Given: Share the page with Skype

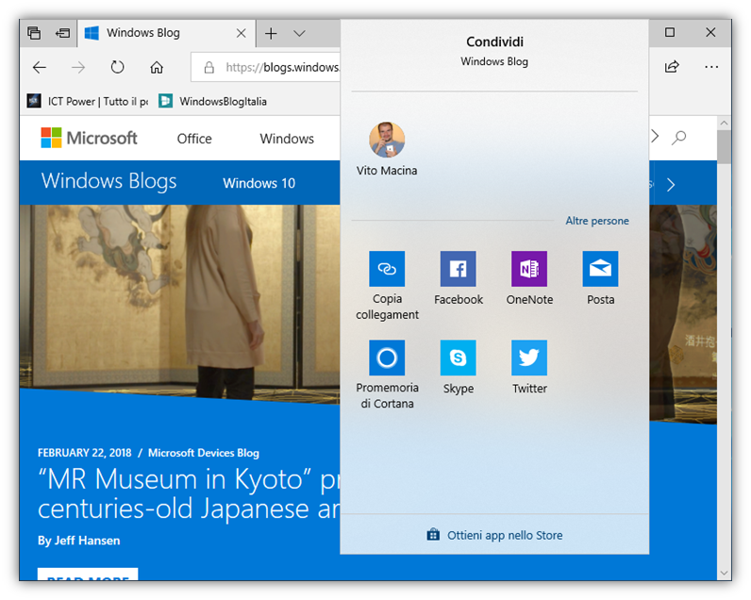Looking at the screenshot, I should 458,358.
